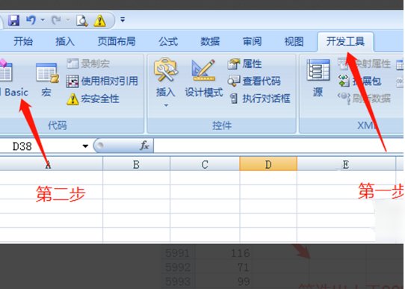Screen dimensions: 405x289
Task: Open Print Preview from quick access toolbar
Action: click(x=82, y=21)
